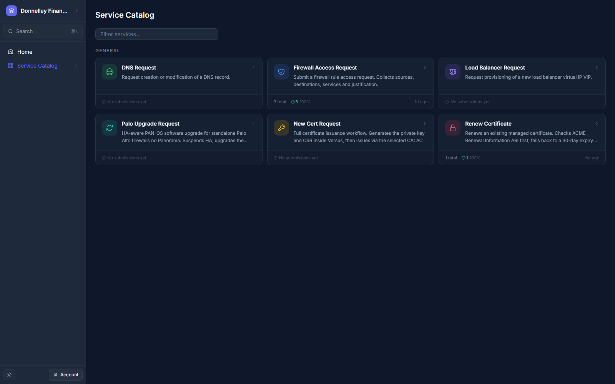
Task: Click the clock icon on New Cert Request footer
Action: coord(276,158)
